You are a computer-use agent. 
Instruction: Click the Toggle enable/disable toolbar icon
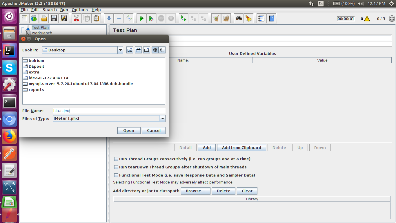point(128,19)
